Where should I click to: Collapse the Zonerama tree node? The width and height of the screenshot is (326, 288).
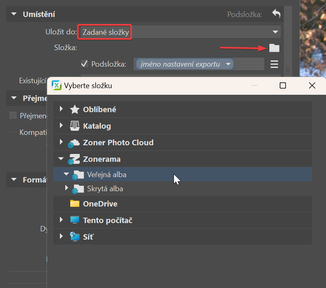coord(61,158)
